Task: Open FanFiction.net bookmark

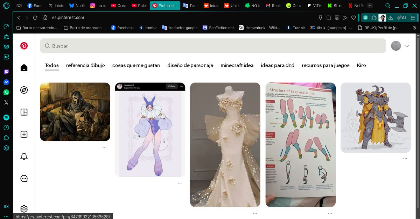Action: coord(218,28)
